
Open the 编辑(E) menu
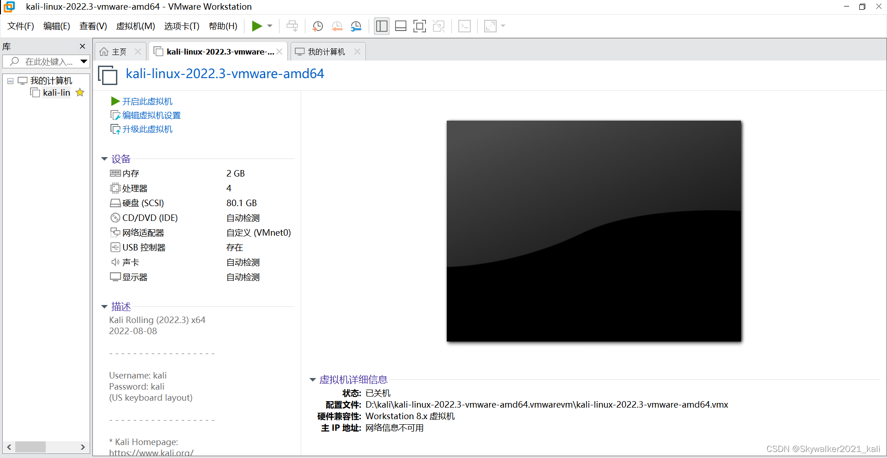click(57, 26)
